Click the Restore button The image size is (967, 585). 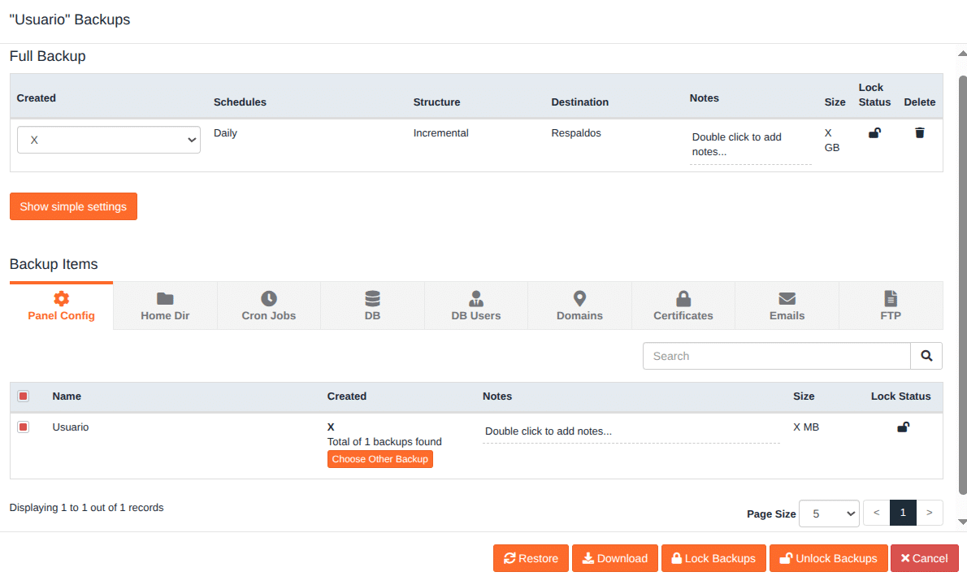point(531,558)
